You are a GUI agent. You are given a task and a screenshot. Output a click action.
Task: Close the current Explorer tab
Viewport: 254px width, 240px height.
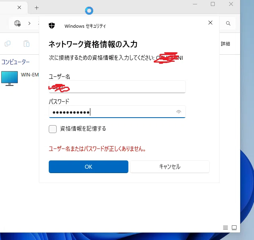19,8
